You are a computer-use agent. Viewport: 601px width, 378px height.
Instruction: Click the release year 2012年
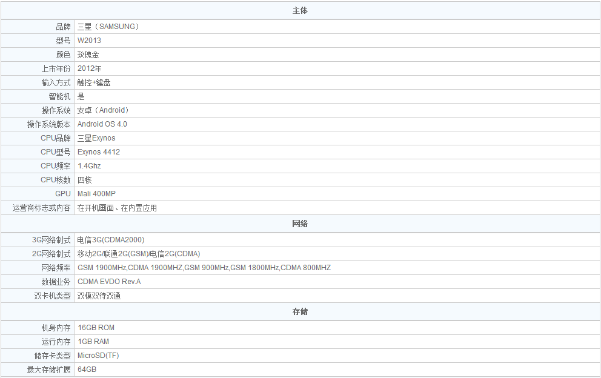(x=89, y=68)
